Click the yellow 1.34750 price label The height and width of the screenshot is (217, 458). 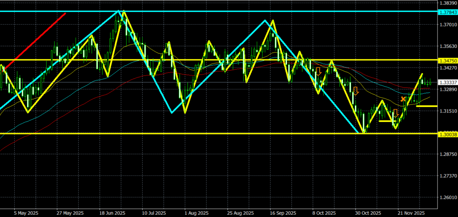click(x=447, y=60)
